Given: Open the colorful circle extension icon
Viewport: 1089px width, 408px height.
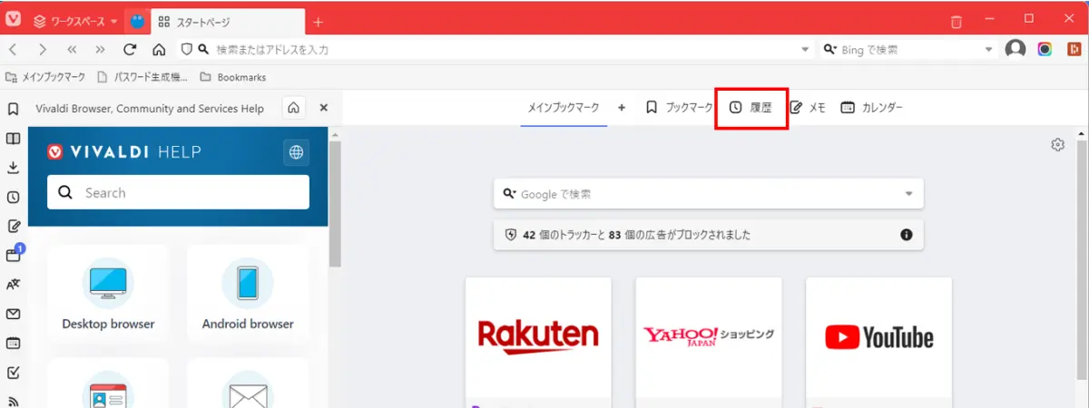Looking at the screenshot, I should (1045, 49).
